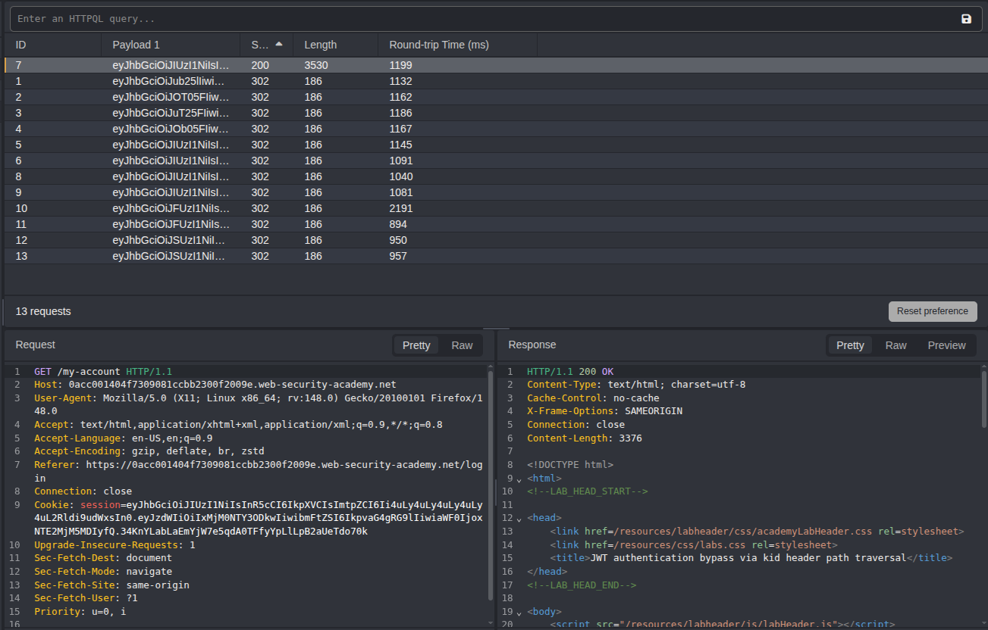The height and width of the screenshot is (630, 988).
Task: Click the save icon in the HTTPQL query bar
Action: click(966, 19)
